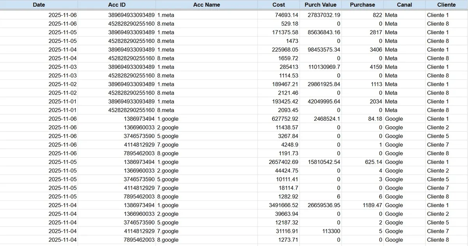Image resolution: width=468 pixels, height=246 pixels.
Task: Select the Cost column header
Action: click(x=278, y=5)
